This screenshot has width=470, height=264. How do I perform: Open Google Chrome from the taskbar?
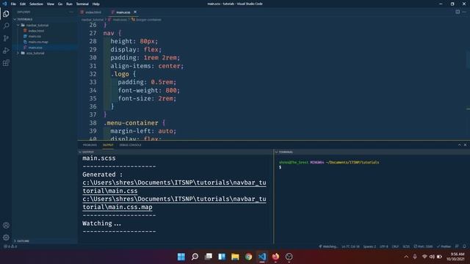[x=248, y=257]
